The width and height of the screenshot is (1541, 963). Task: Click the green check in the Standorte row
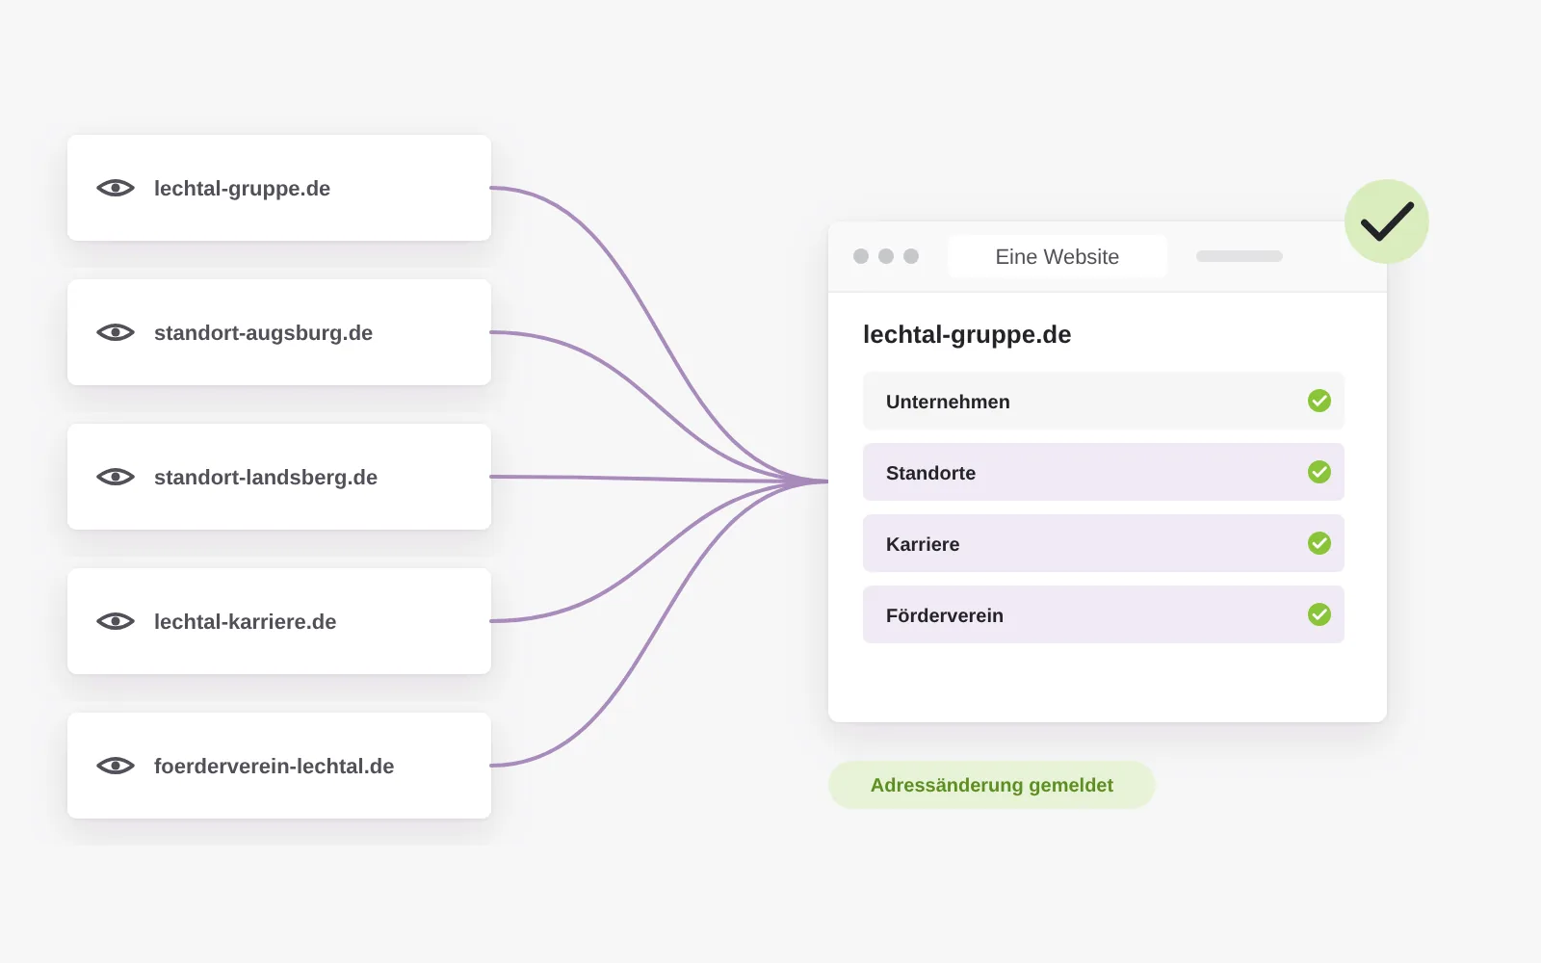tap(1319, 472)
